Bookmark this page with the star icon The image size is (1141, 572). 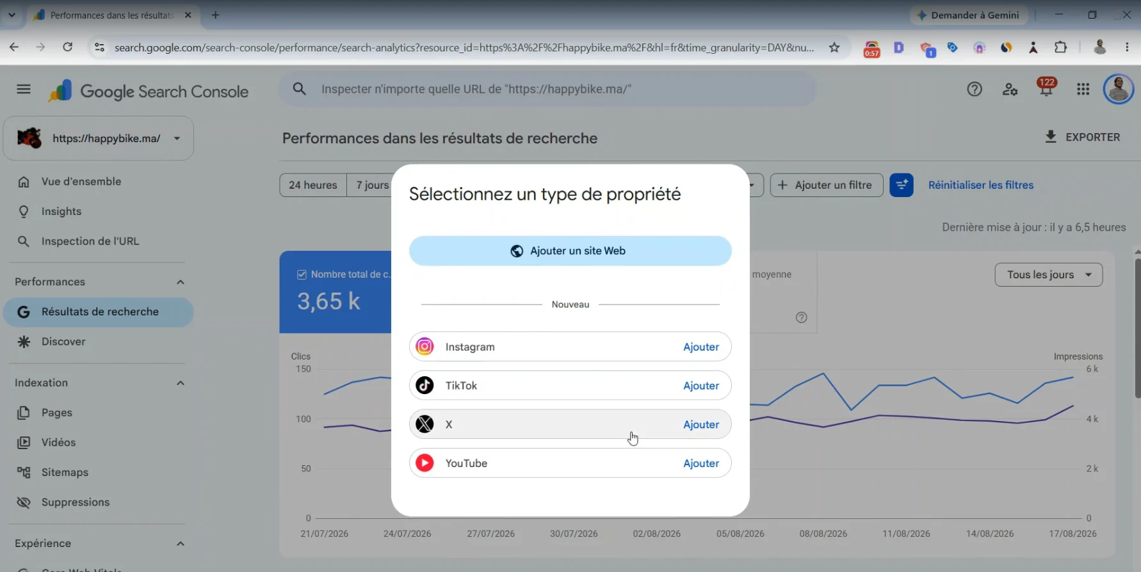click(x=834, y=47)
